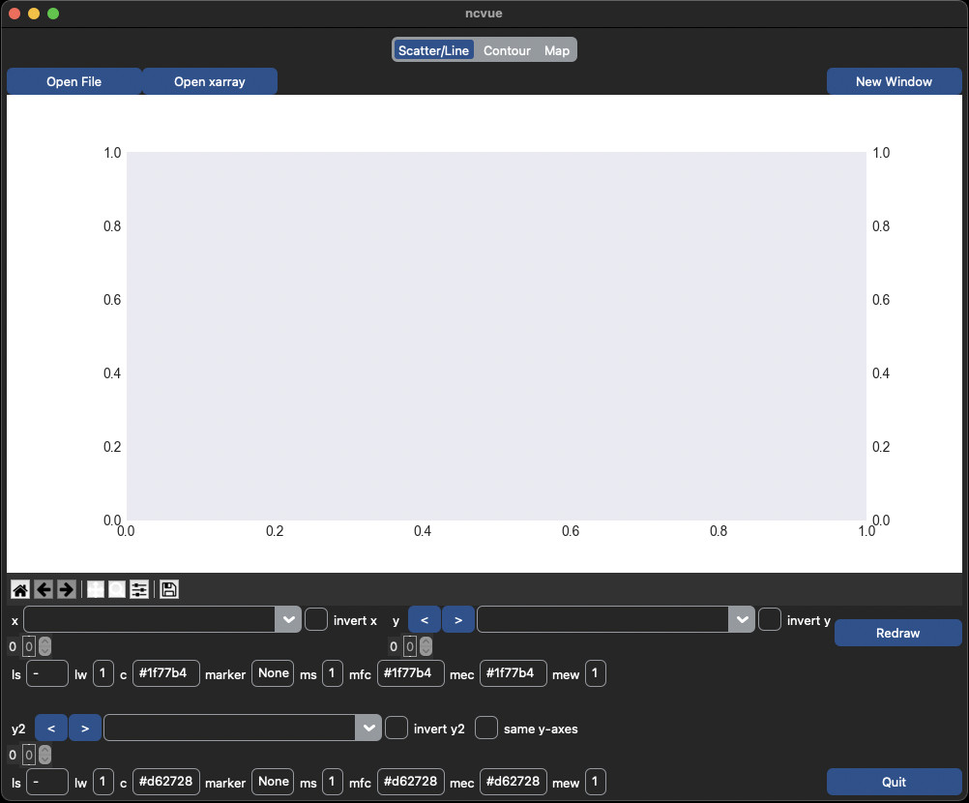Select next y variable with > button
Viewport: 969px width, 803px height.
click(x=458, y=619)
